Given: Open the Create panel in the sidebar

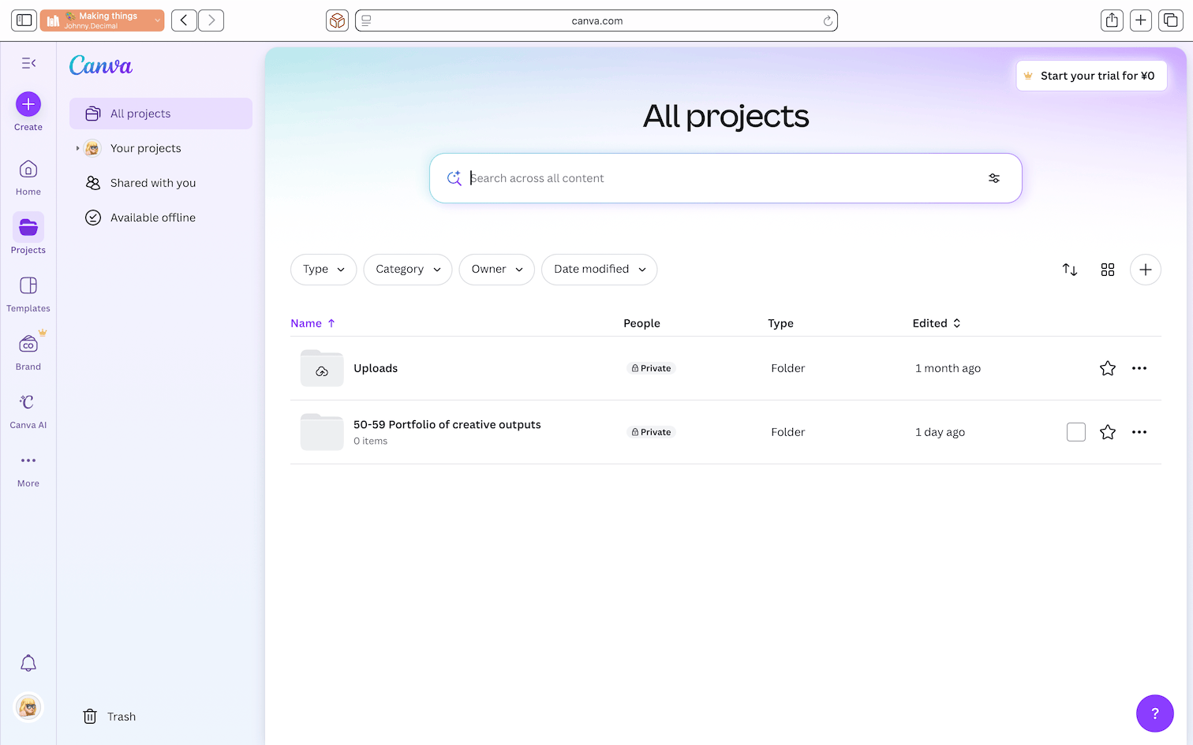Looking at the screenshot, I should click(28, 103).
